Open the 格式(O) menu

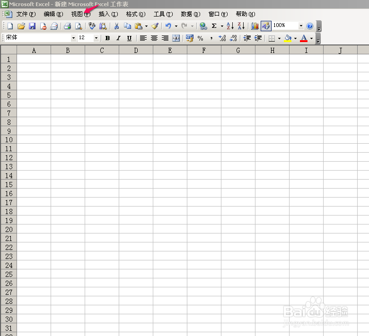pos(136,14)
